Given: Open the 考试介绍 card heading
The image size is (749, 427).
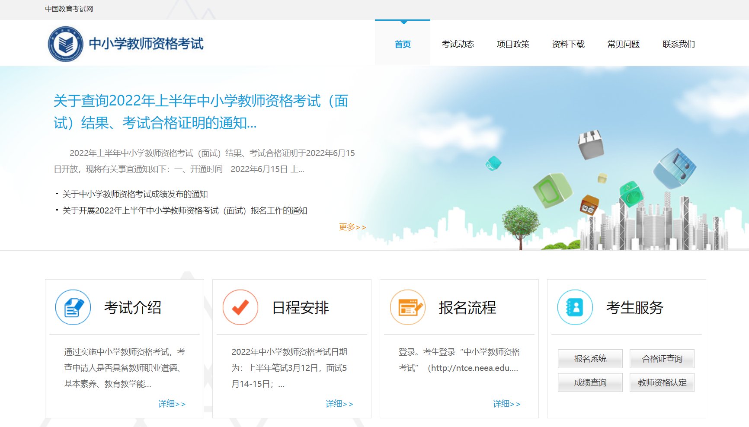Looking at the screenshot, I should (x=132, y=308).
